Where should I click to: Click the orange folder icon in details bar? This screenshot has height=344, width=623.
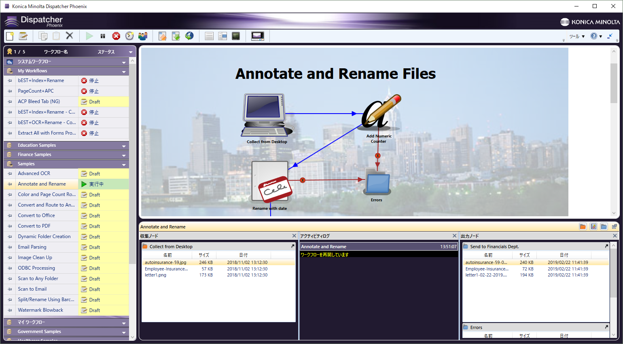[583, 227]
